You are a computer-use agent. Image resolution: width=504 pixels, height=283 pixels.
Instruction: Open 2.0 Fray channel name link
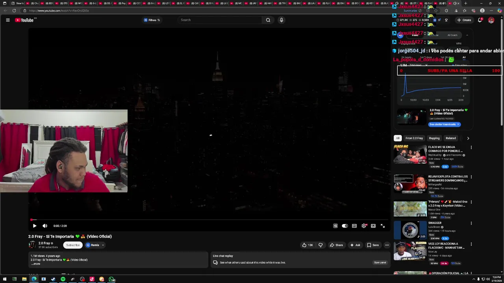point(44,243)
